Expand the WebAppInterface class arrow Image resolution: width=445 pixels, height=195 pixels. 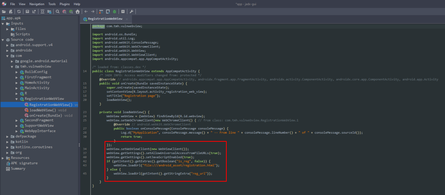coord(16,131)
